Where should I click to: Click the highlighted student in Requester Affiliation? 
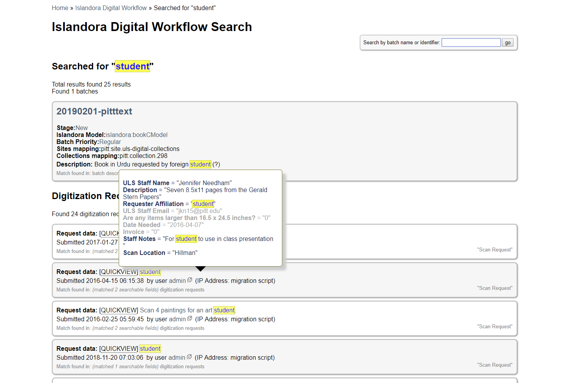(203, 204)
